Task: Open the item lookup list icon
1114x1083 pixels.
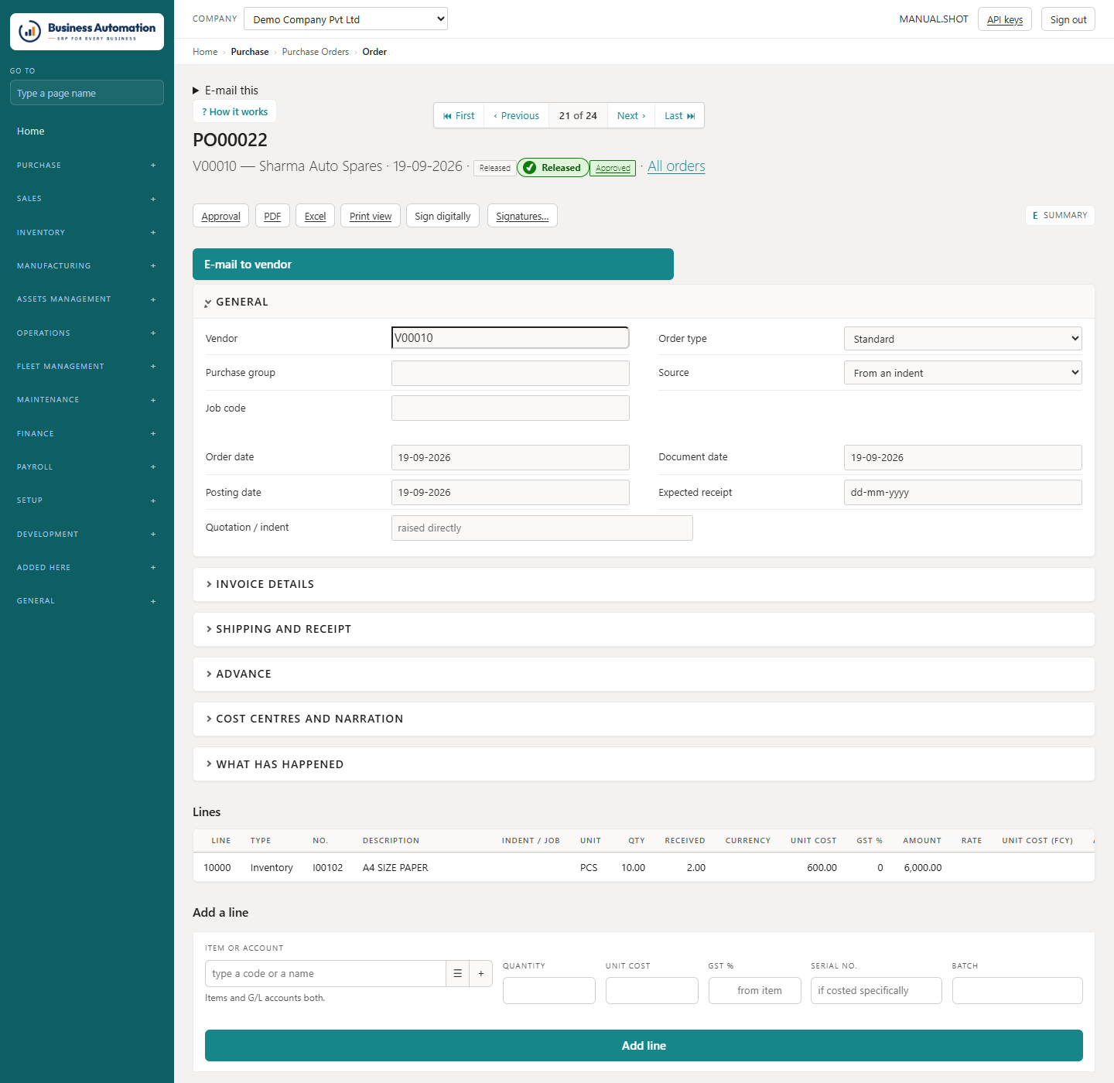Action: [x=457, y=974]
